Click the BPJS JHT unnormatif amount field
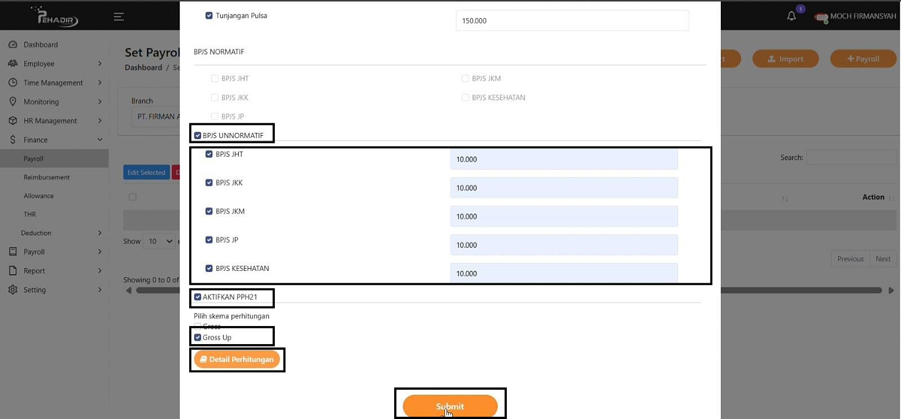This screenshot has height=419, width=901. (x=564, y=159)
